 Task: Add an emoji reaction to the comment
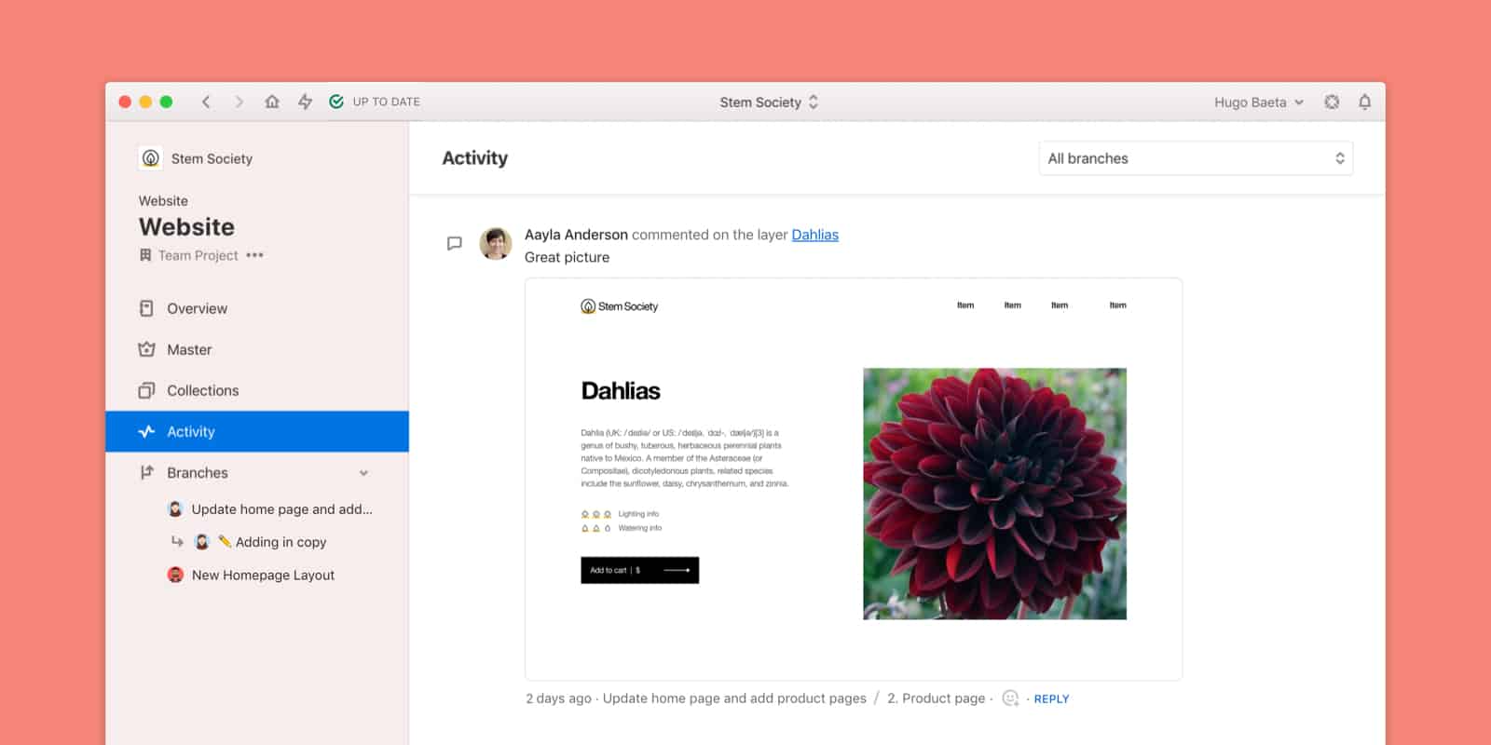pyautogui.click(x=1010, y=698)
